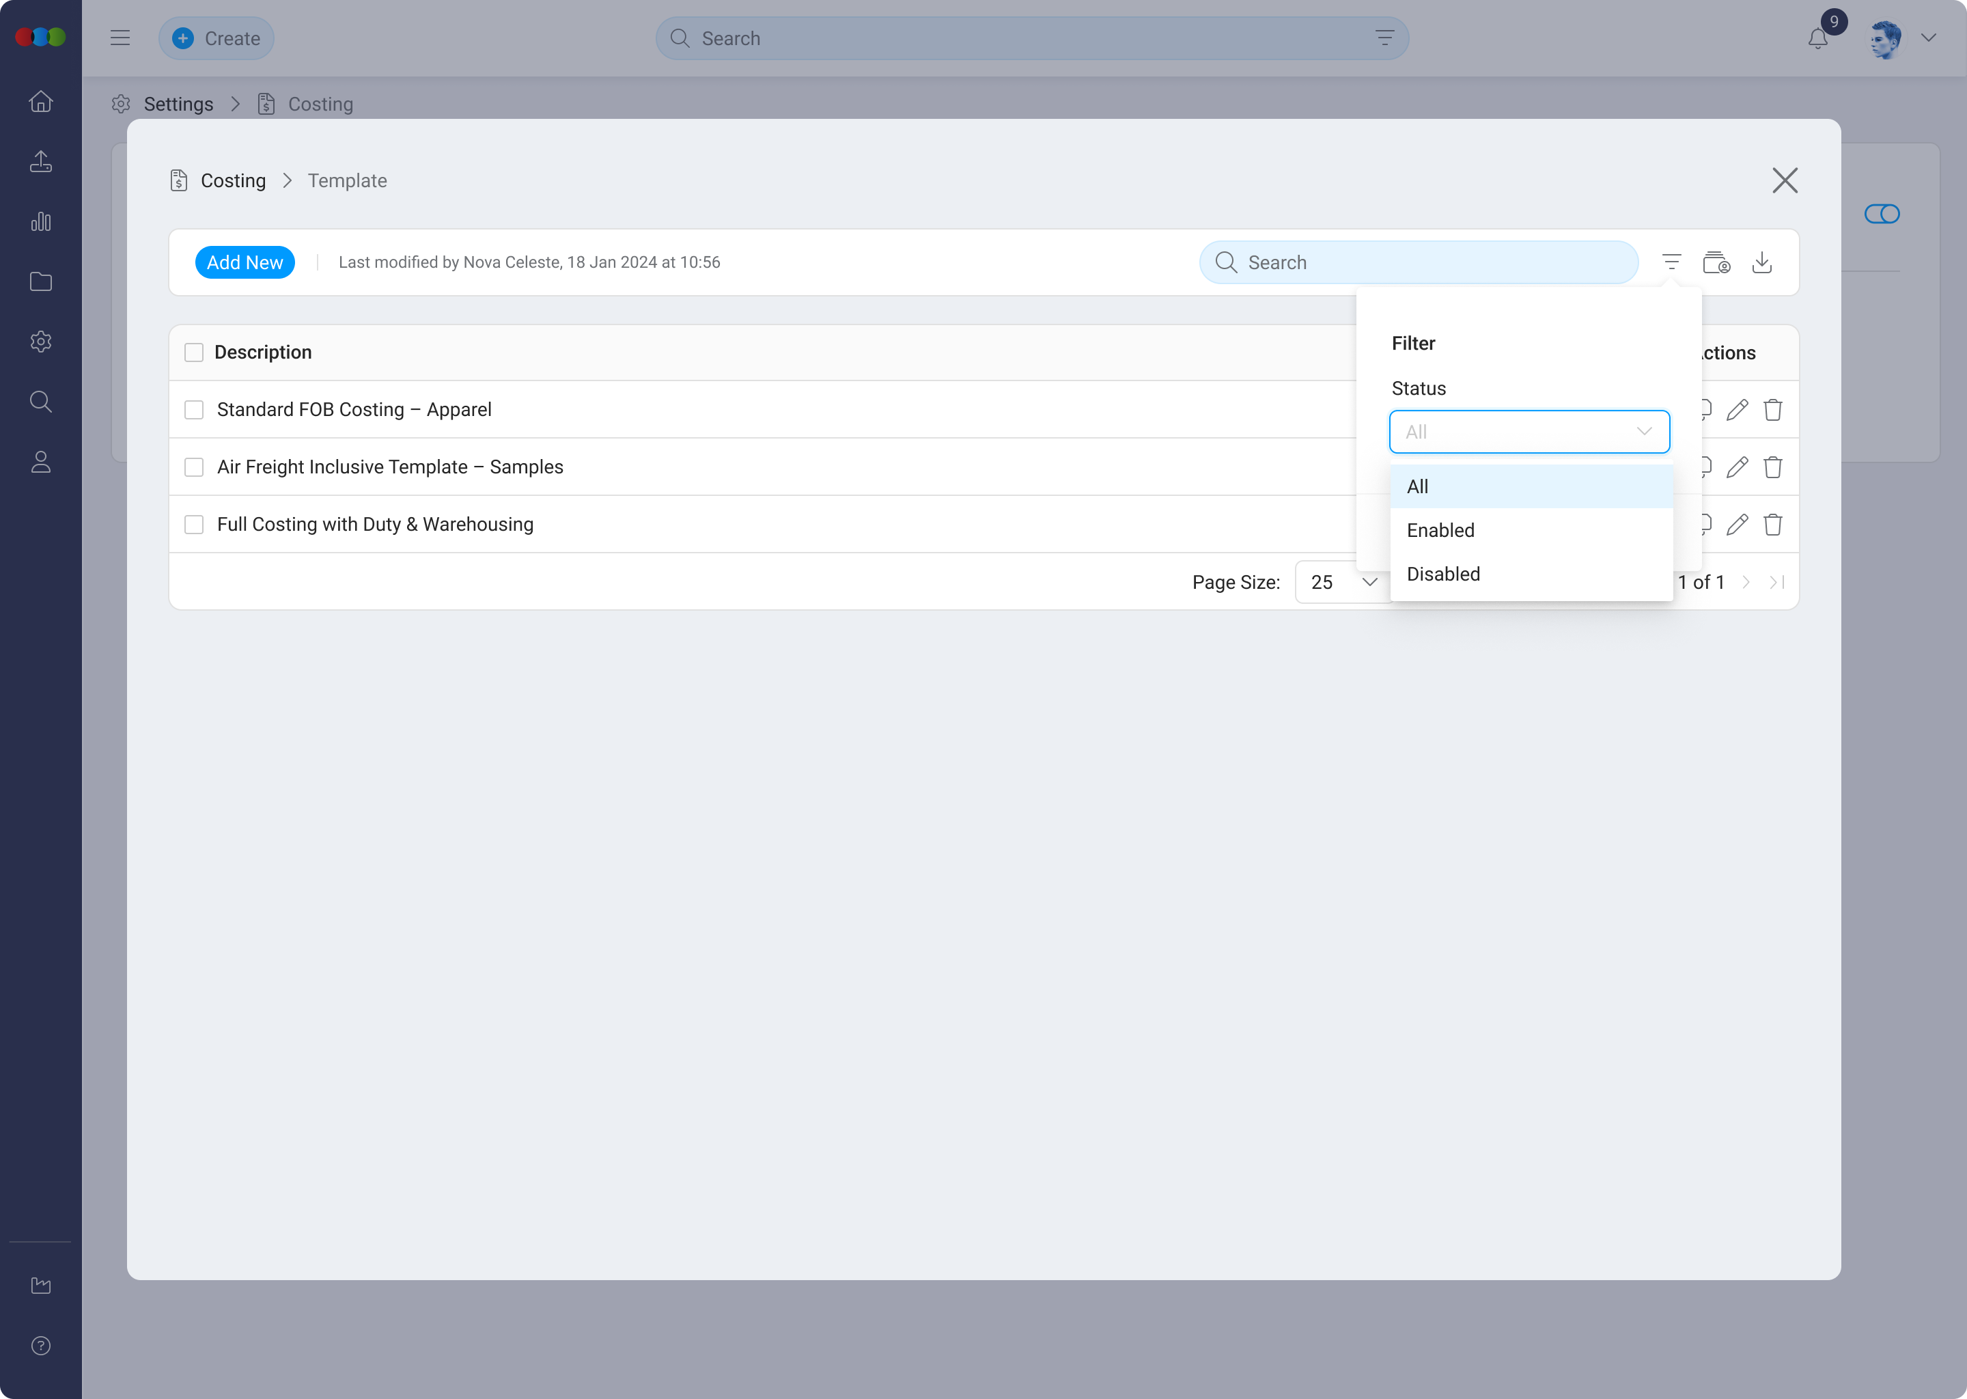The width and height of the screenshot is (1967, 1399).
Task: Choose Enabled from the status options
Action: 1441,531
